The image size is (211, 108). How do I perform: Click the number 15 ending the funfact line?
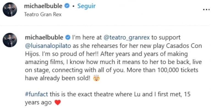click(187, 94)
